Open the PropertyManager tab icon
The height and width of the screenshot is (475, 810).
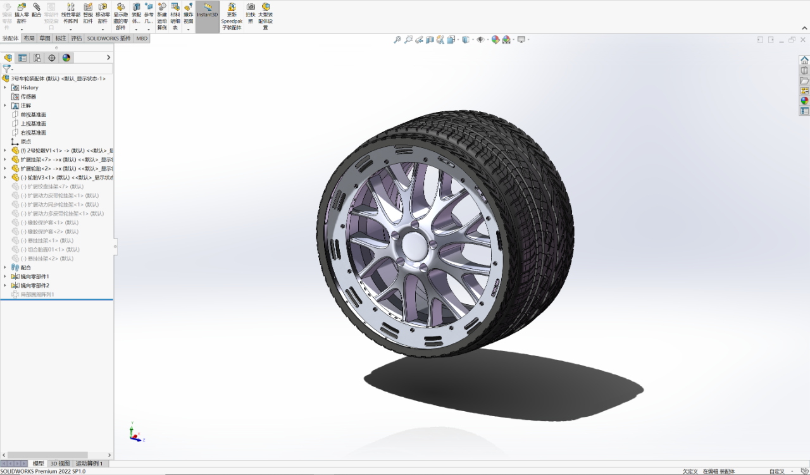[23, 58]
